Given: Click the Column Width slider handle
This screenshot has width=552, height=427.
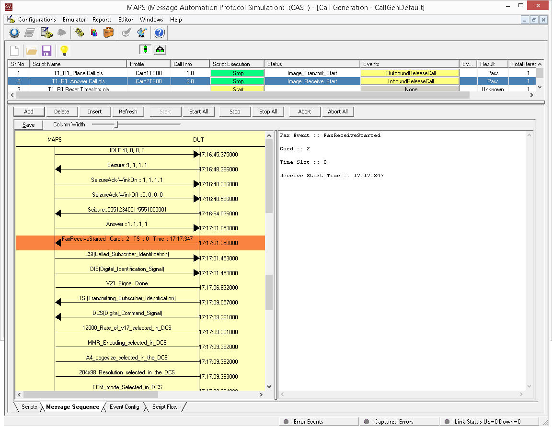Looking at the screenshot, I should 116,124.
